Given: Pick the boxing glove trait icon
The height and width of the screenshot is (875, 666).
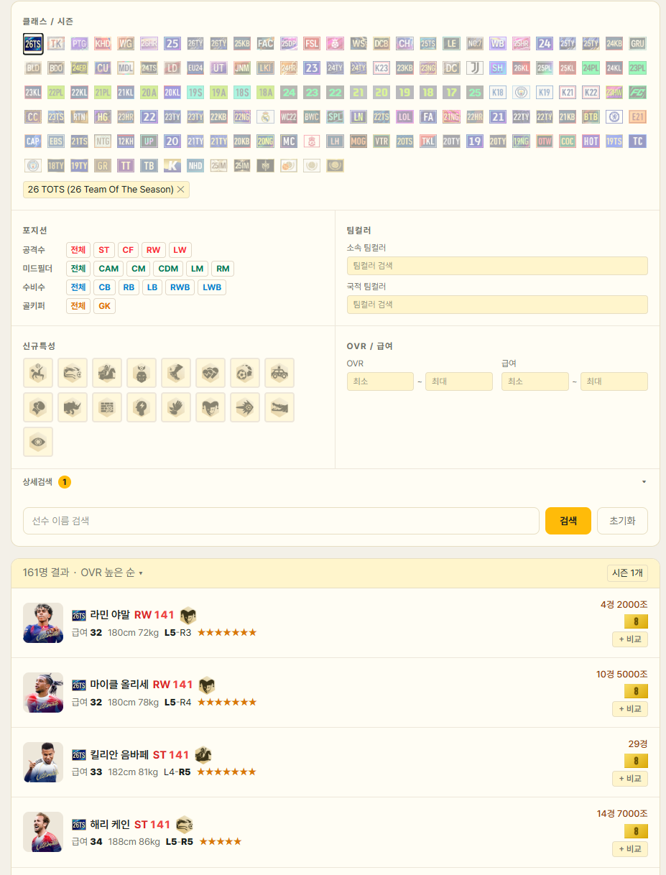Looking at the screenshot, I should [x=38, y=407].
